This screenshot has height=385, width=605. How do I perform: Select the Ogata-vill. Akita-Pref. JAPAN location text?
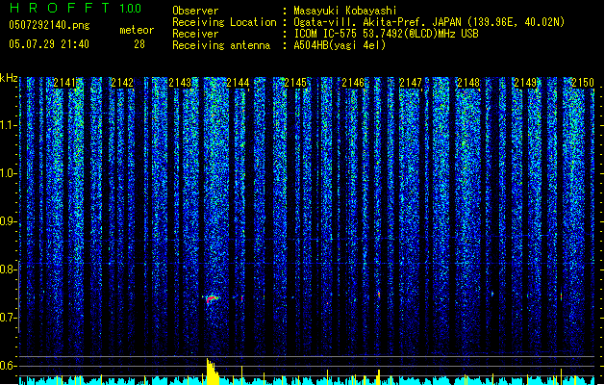point(429,22)
